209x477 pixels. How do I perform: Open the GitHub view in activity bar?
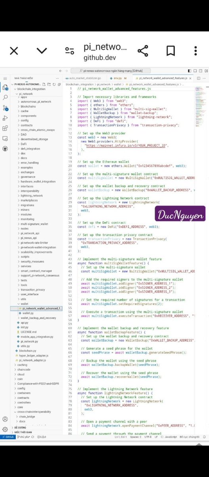click(5, 148)
